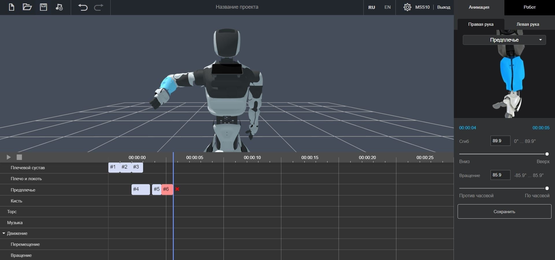Viewport: 555px width, 260px height.
Task: Switch interface language to RU
Action: point(371,7)
